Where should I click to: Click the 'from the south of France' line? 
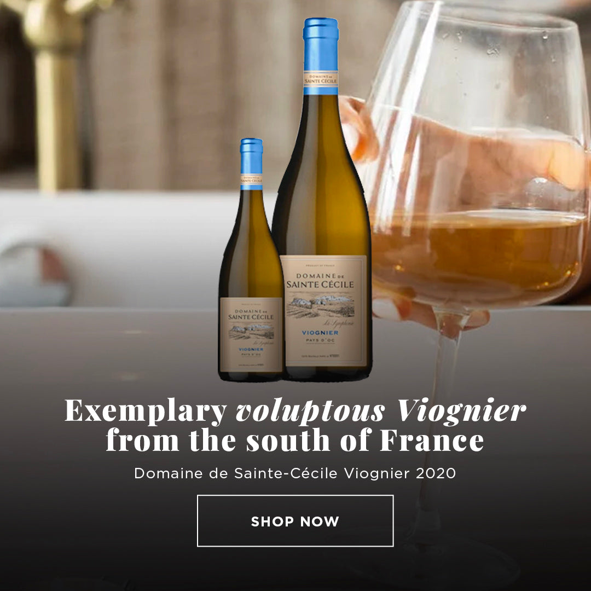[295, 440]
